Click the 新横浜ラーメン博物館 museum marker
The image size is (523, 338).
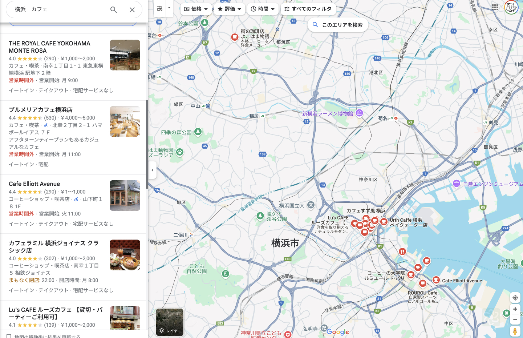point(359,113)
